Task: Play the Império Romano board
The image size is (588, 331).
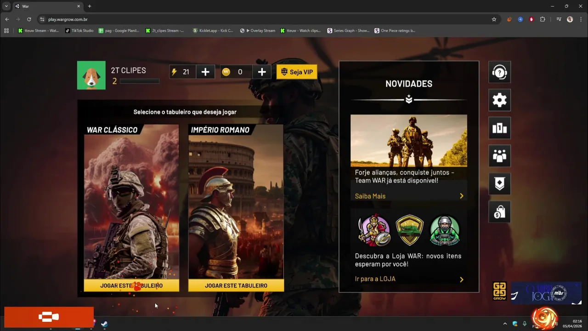Action: (236, 285)
